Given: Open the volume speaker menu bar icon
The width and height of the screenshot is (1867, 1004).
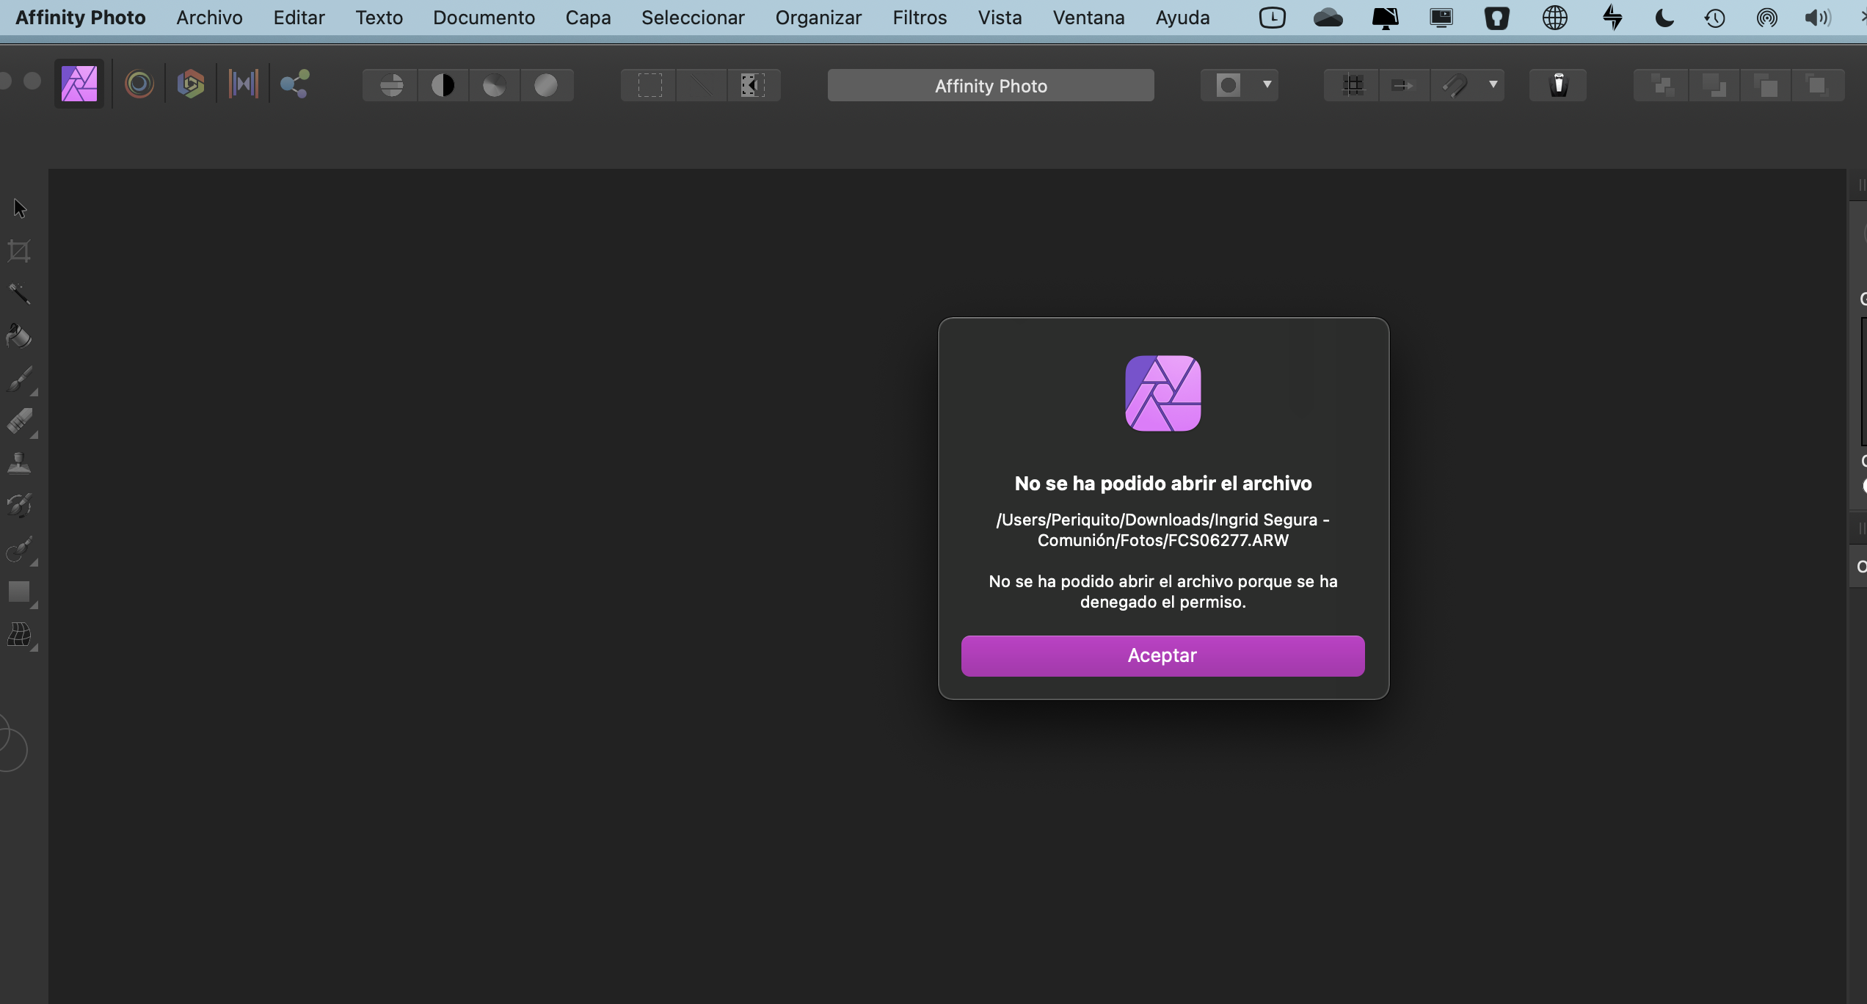Looking at the screenshot, I should [x=1817, y=18].
